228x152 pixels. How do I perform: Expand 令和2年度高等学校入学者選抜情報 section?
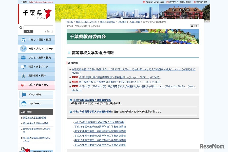coord(92,100)
